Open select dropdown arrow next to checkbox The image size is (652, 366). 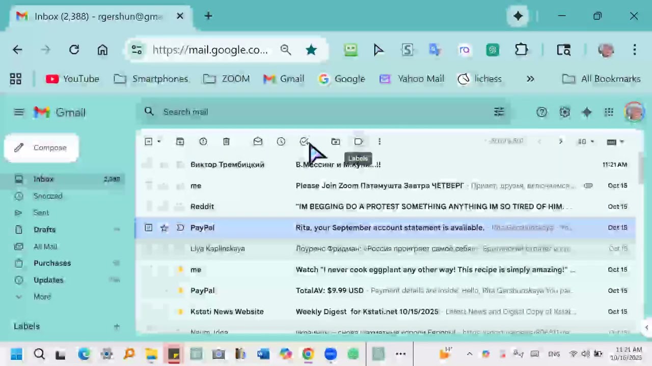(159, 142)
